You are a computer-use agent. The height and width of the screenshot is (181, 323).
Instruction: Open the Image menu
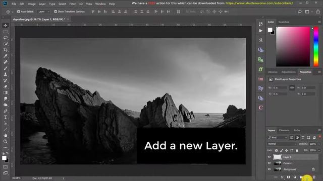pos(31,4)
